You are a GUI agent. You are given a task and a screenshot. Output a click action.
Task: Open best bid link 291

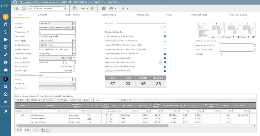[89, 115]
